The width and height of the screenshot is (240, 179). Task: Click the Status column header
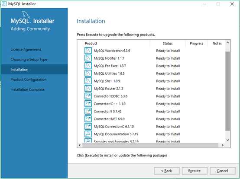168,43
